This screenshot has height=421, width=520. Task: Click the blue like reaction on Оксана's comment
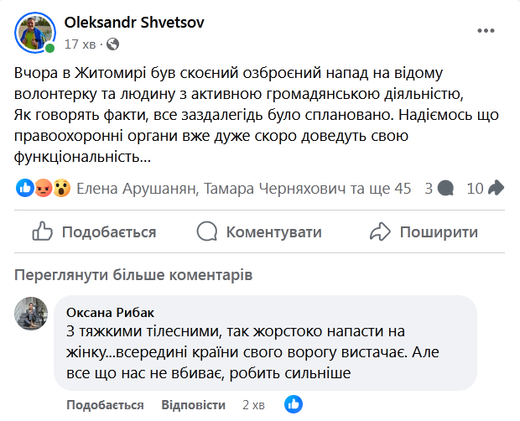point(293,404)
